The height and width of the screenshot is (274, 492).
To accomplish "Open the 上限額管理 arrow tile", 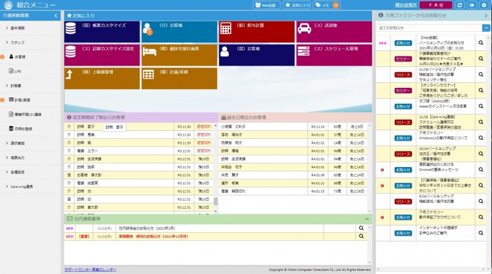I will pos(101,79).
